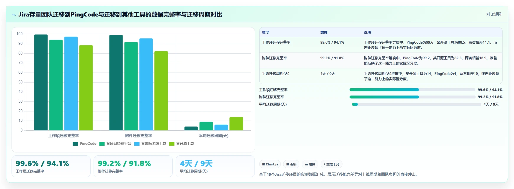Viewport: 514px width, 189px height.
Task: Click table cell 99.6% / 94.1%
Action: (x=332, y=42)
